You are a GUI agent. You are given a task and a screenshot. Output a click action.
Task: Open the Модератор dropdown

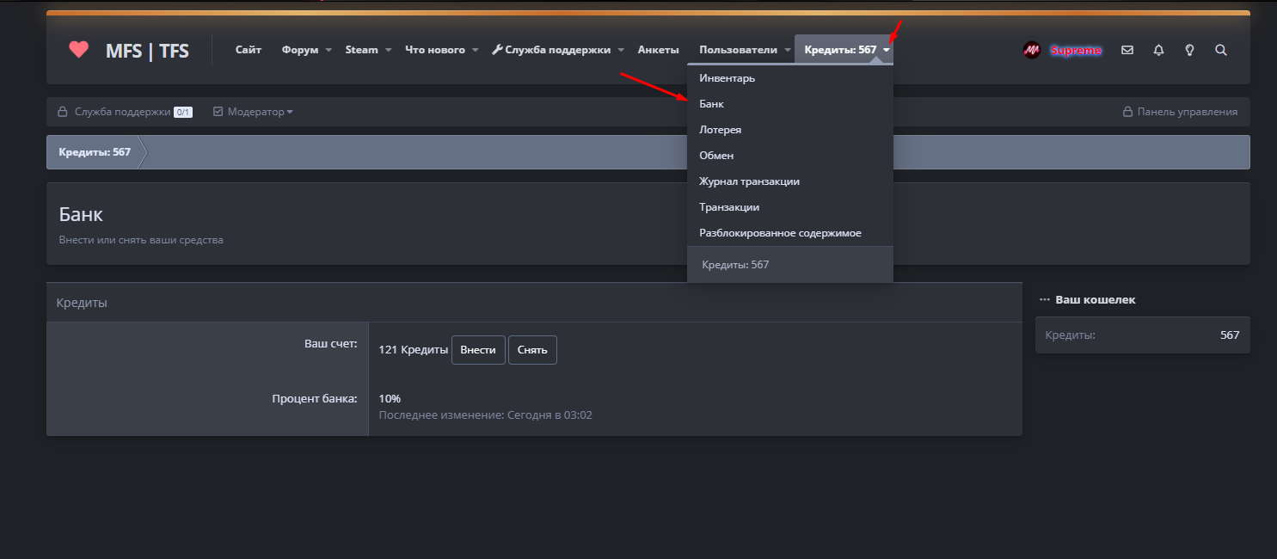point(254,112)
